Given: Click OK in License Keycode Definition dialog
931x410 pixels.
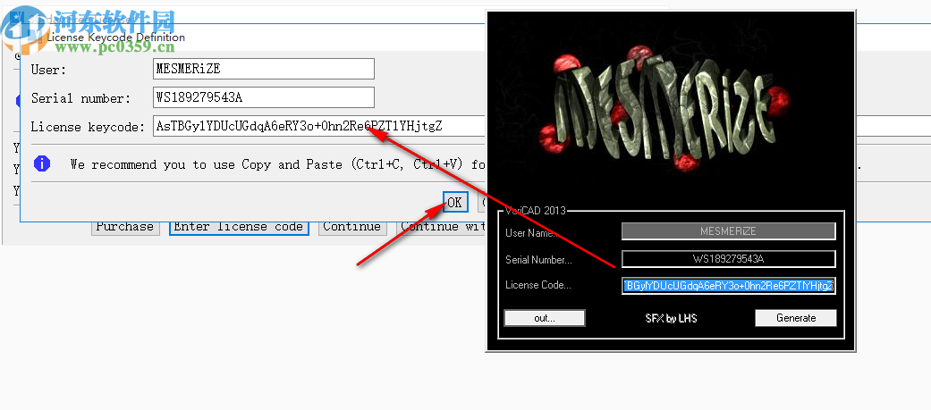Looking at the screenshot, I should (455, 203).
